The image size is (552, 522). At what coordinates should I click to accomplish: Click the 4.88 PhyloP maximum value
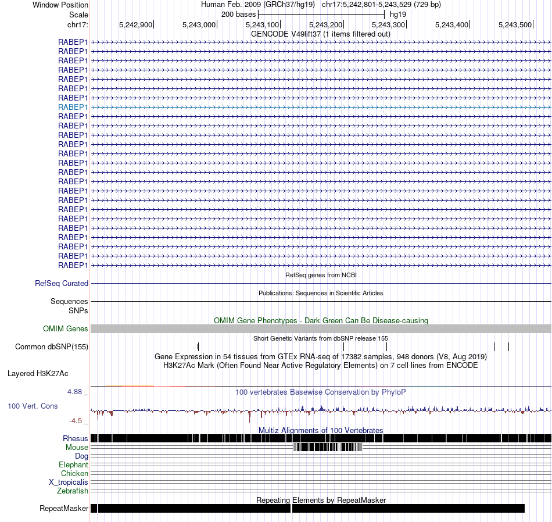(x=74, y=392)
